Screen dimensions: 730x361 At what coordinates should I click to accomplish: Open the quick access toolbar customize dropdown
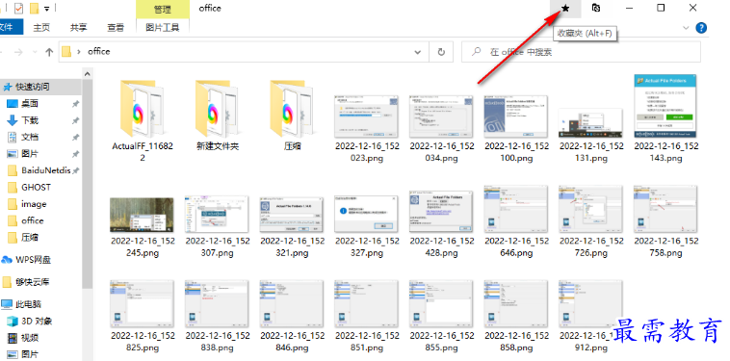47,9
